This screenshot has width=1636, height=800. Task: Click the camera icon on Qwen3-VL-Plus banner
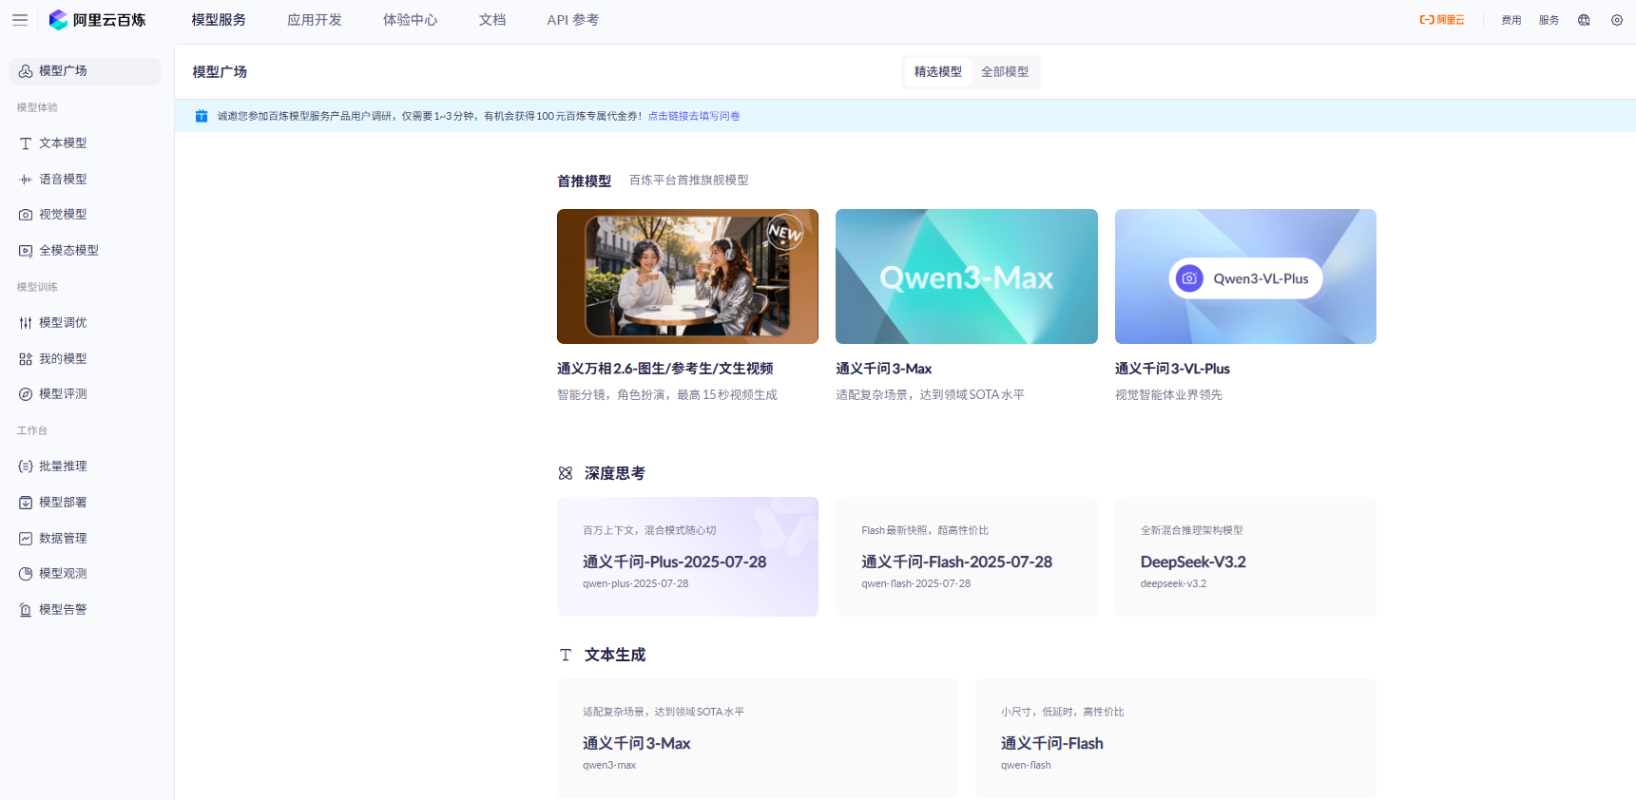(1189, 278)
